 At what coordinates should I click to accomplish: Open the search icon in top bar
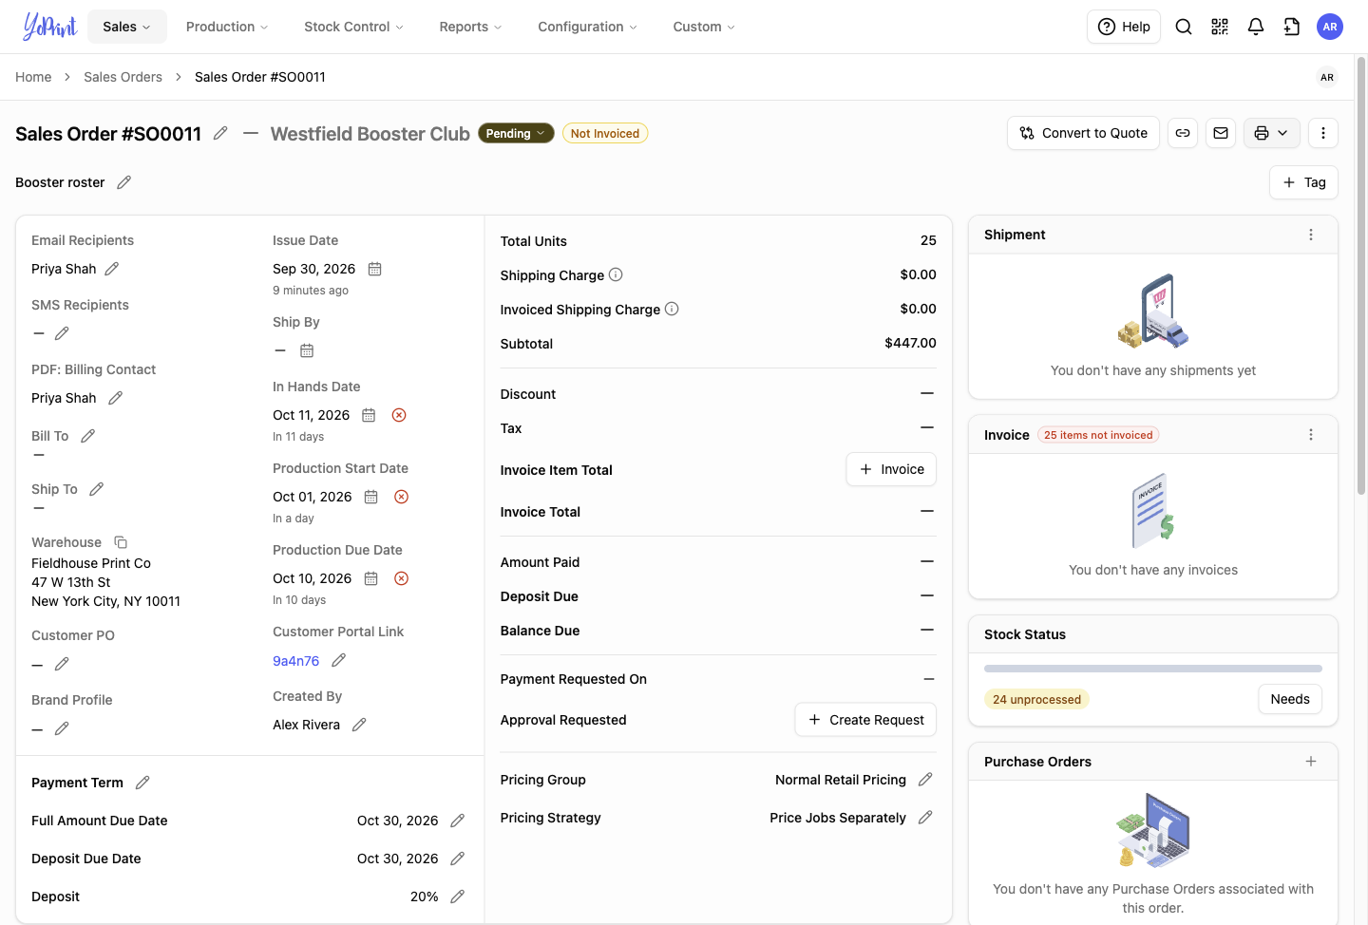pyautogui.click(x=1184, y=27)
